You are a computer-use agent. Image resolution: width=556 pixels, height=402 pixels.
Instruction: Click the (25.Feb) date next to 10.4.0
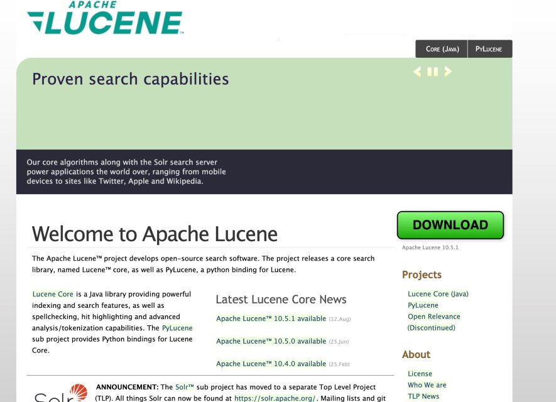click(339, 364)
